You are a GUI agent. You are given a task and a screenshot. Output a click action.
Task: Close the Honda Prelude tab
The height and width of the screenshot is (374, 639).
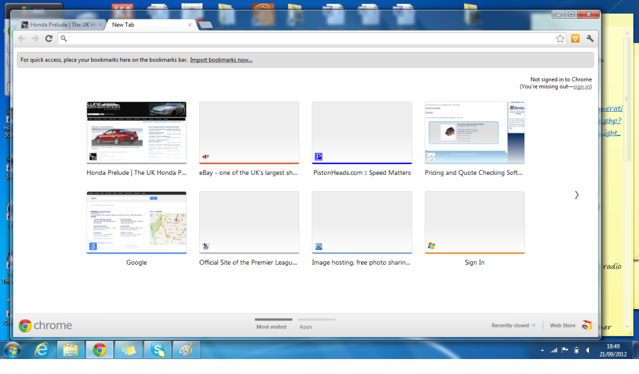click(x=100, y=25)
